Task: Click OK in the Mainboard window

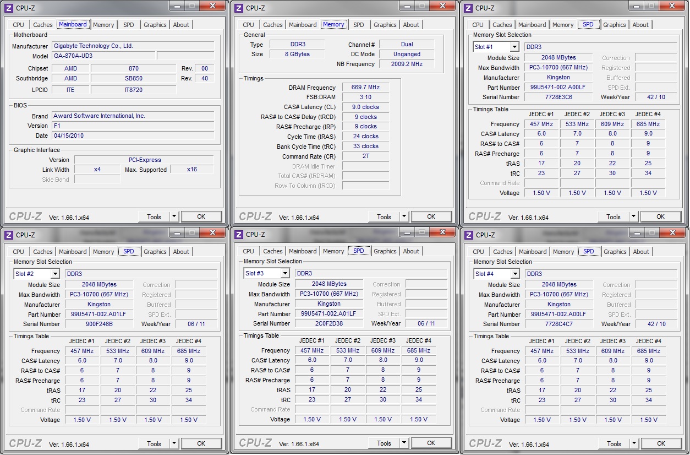Action: point(201,217)
